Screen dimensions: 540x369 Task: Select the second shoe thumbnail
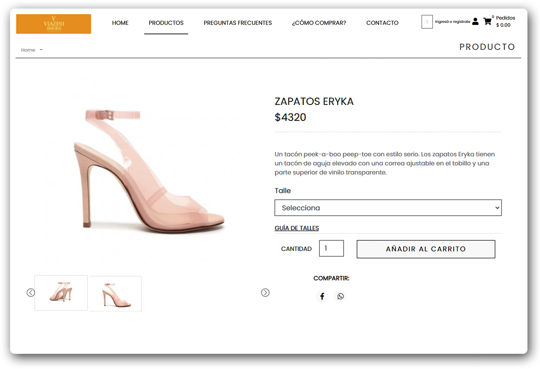point(115,293)
